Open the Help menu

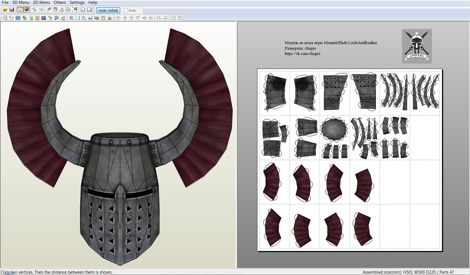tap(93, 3)
